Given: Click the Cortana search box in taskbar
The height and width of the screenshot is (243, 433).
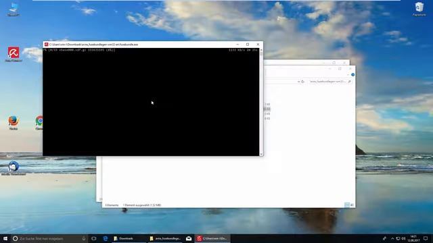Looking at the screenshot, I should [49, 238].
